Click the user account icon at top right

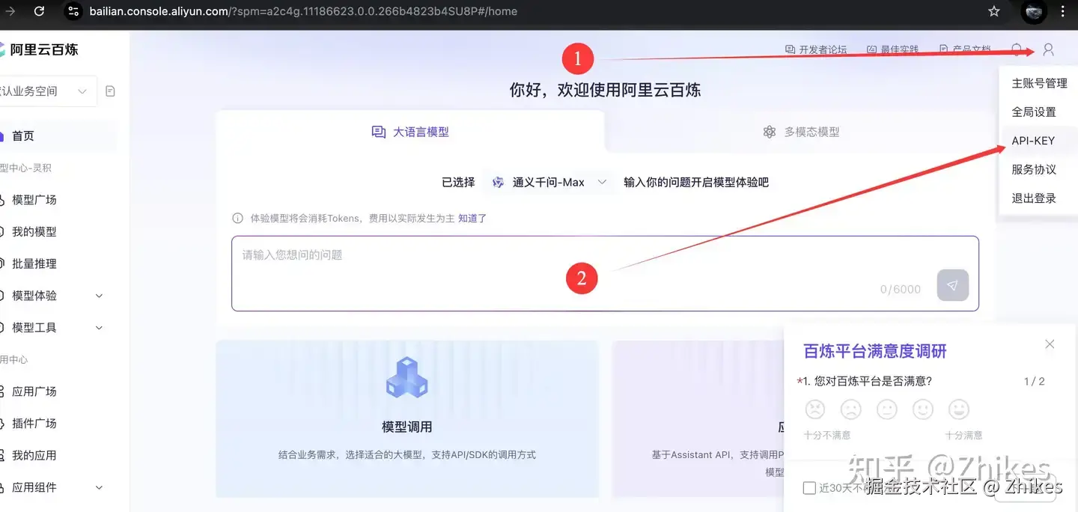click(x=1048, y=49)
